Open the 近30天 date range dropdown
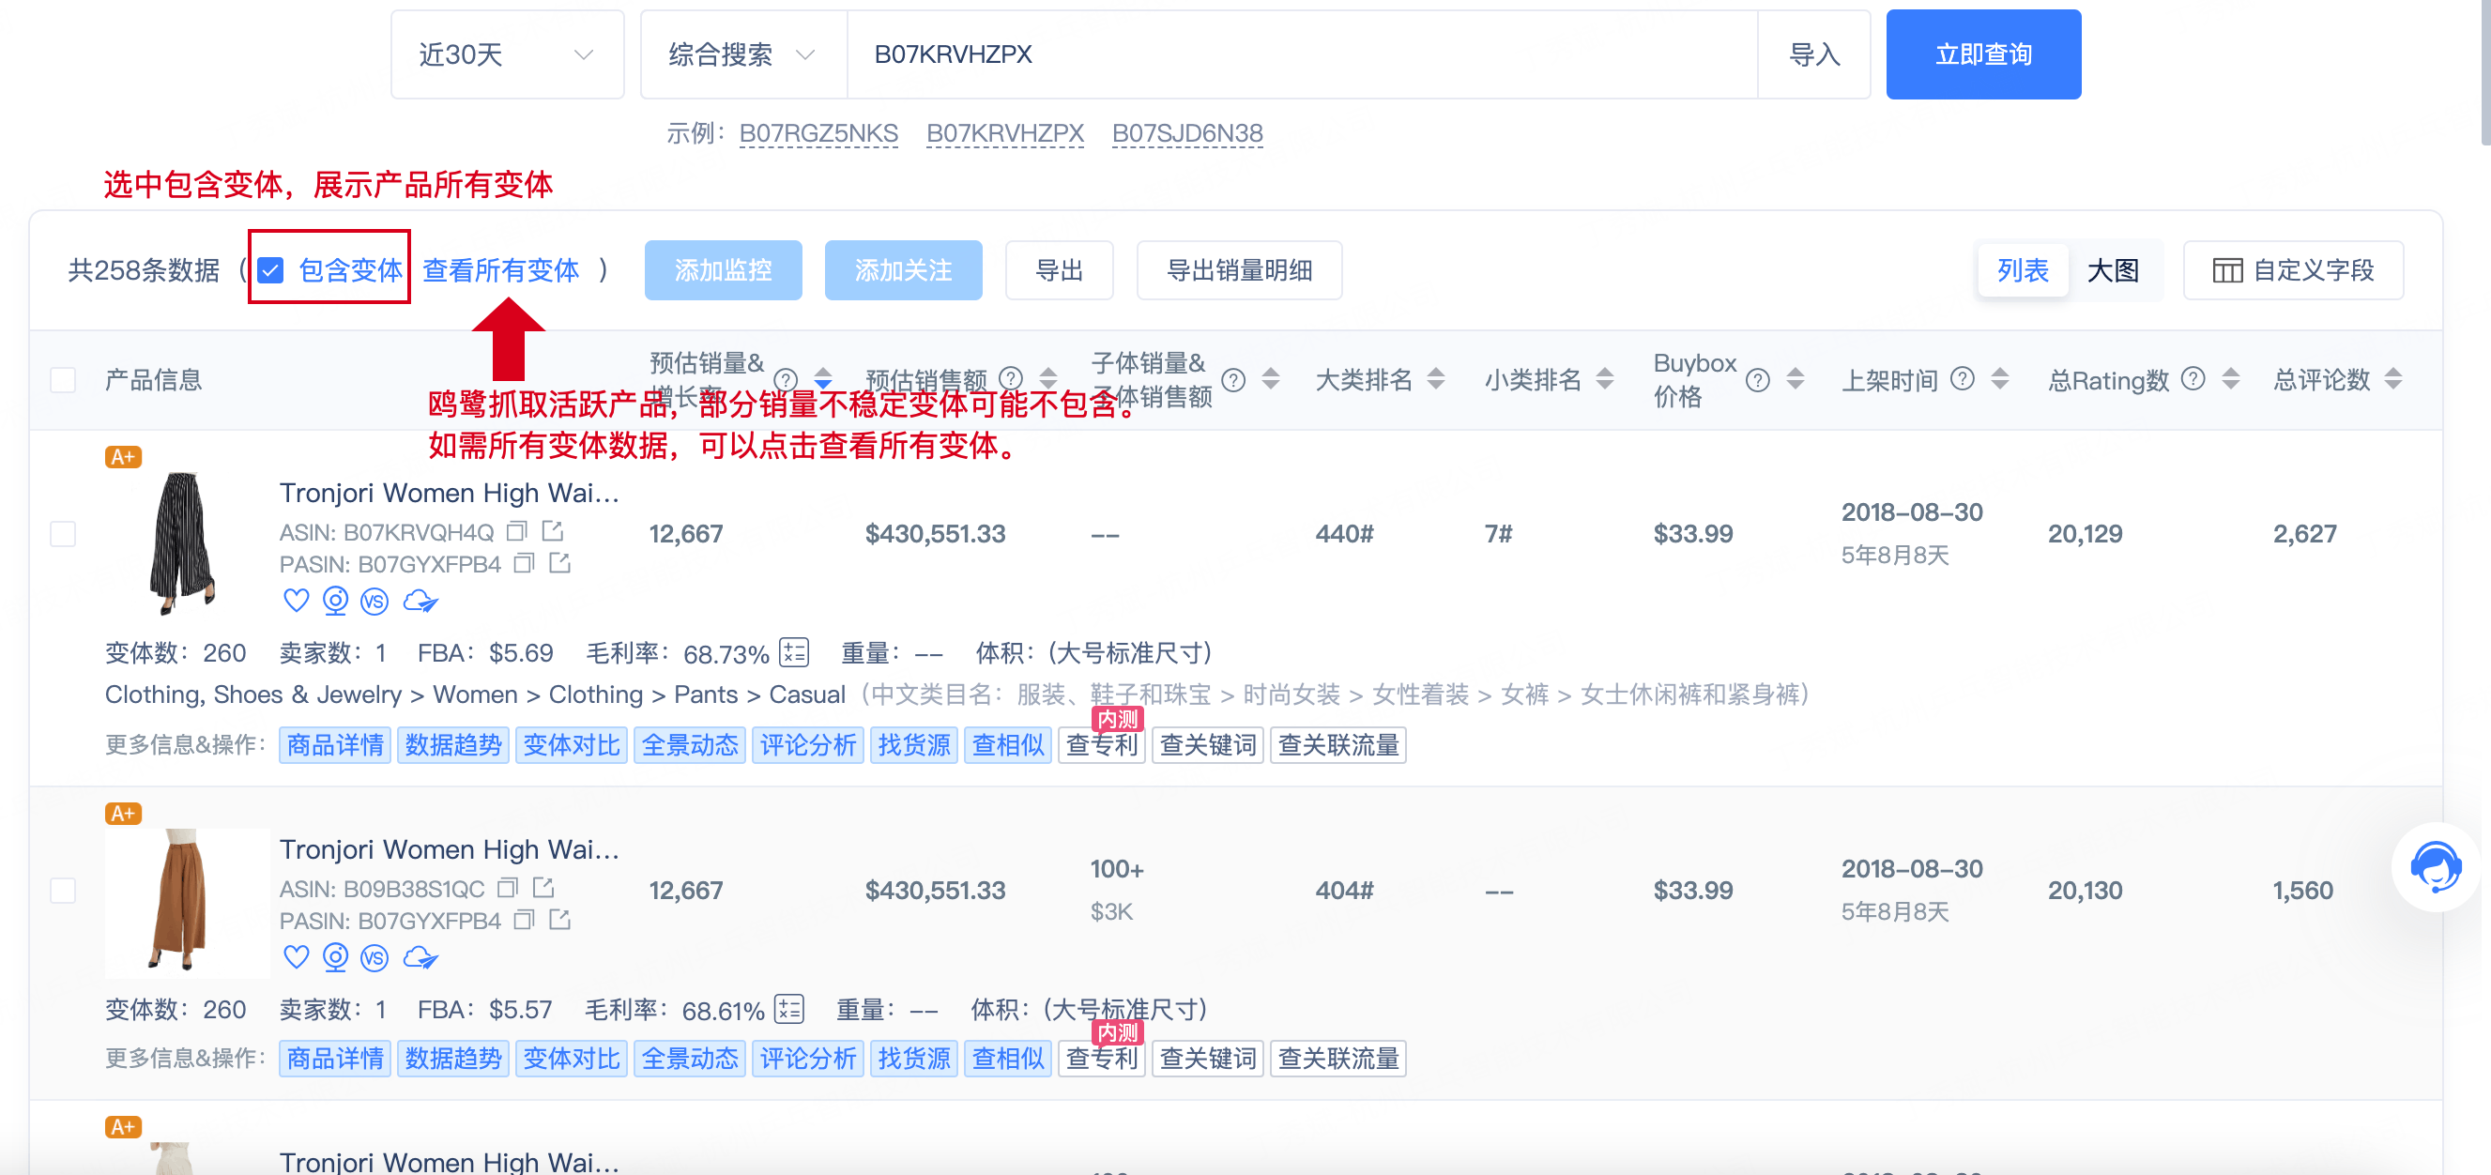 tap(508, 55)
